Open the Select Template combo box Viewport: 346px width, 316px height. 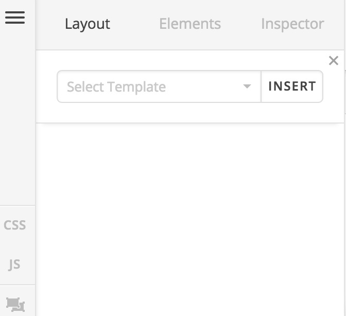159,86
